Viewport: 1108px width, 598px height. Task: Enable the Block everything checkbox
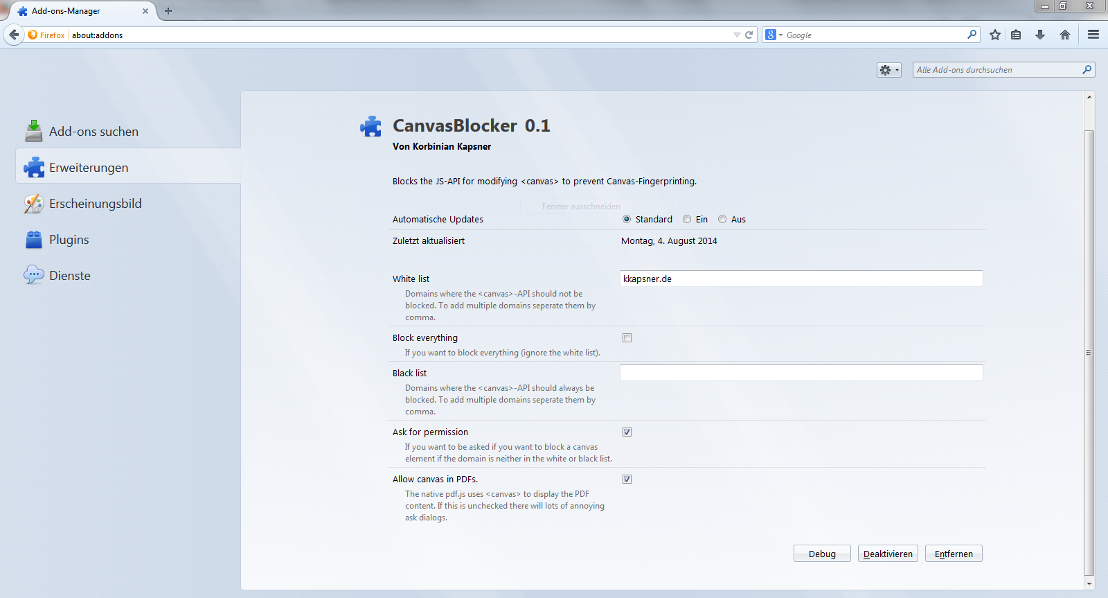pyautogui.click(x=627, y=338)
